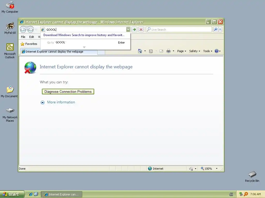265x198 pixels.
Task: Click the Protected Mode status bar icon
Action: (x=191, y=169)
